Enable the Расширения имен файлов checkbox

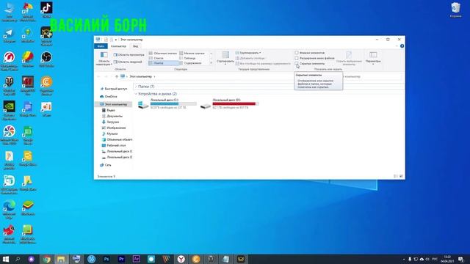tap(297, 58)
